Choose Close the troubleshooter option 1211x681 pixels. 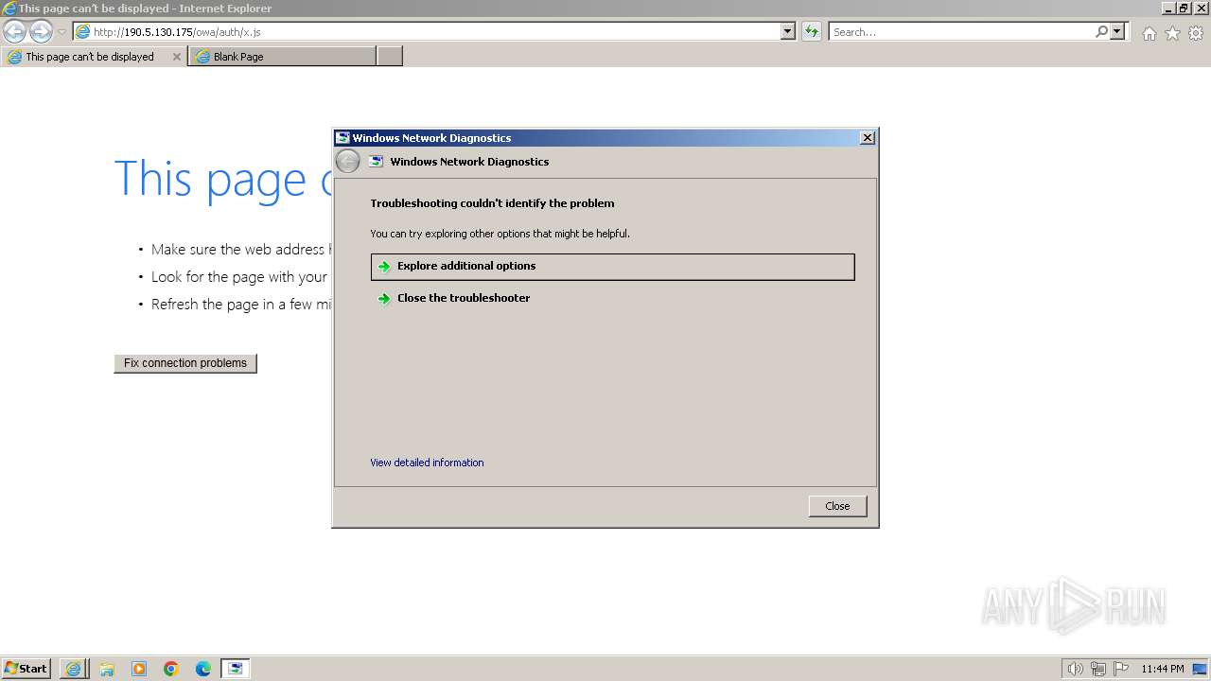[613, 298]
